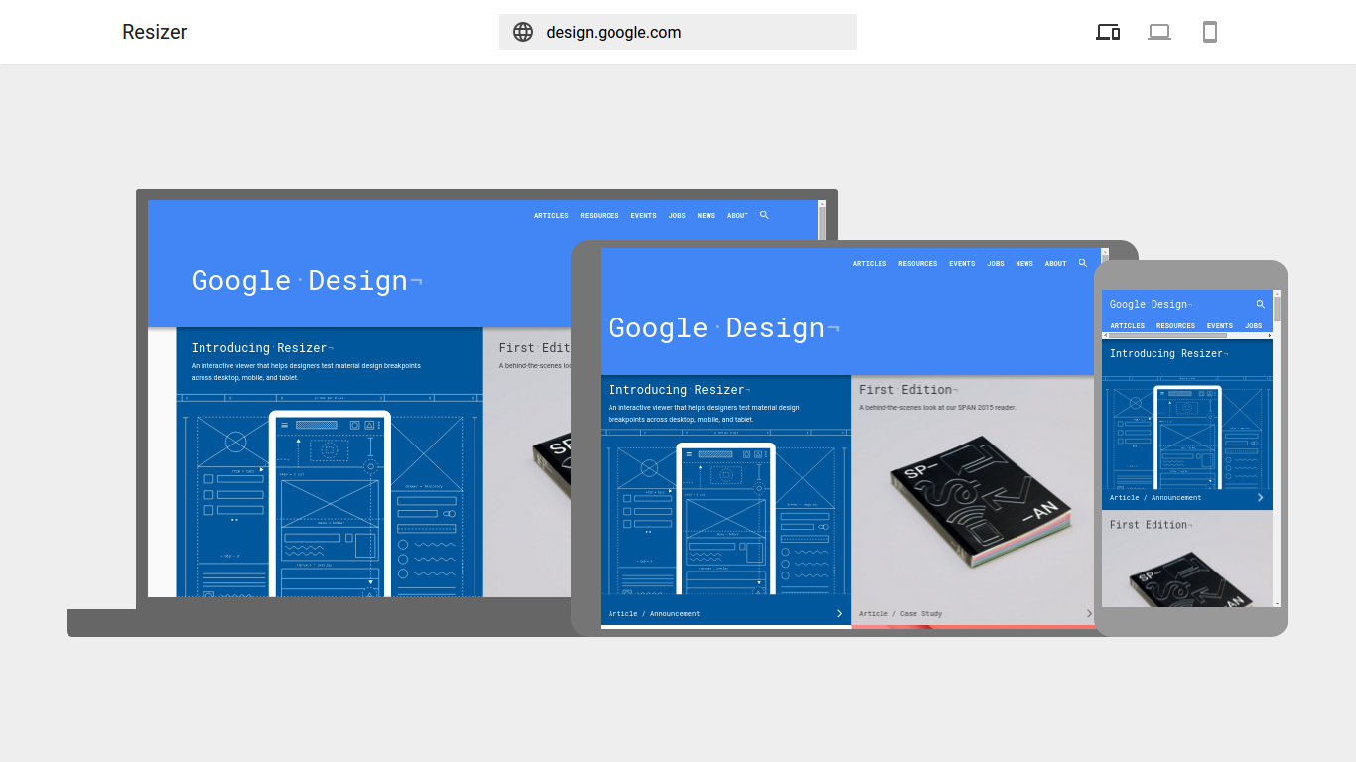The width and height of the screenshot is (1356, 762).
Task: Click the globe icon beside the URL
Action: 523,32
